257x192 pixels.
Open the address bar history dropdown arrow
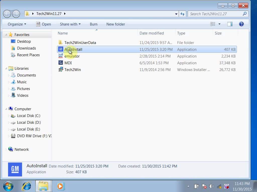(x=176, y=14)
